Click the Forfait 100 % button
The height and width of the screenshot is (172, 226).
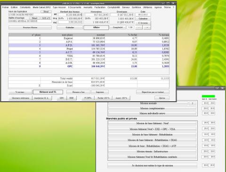click(104, 98)
